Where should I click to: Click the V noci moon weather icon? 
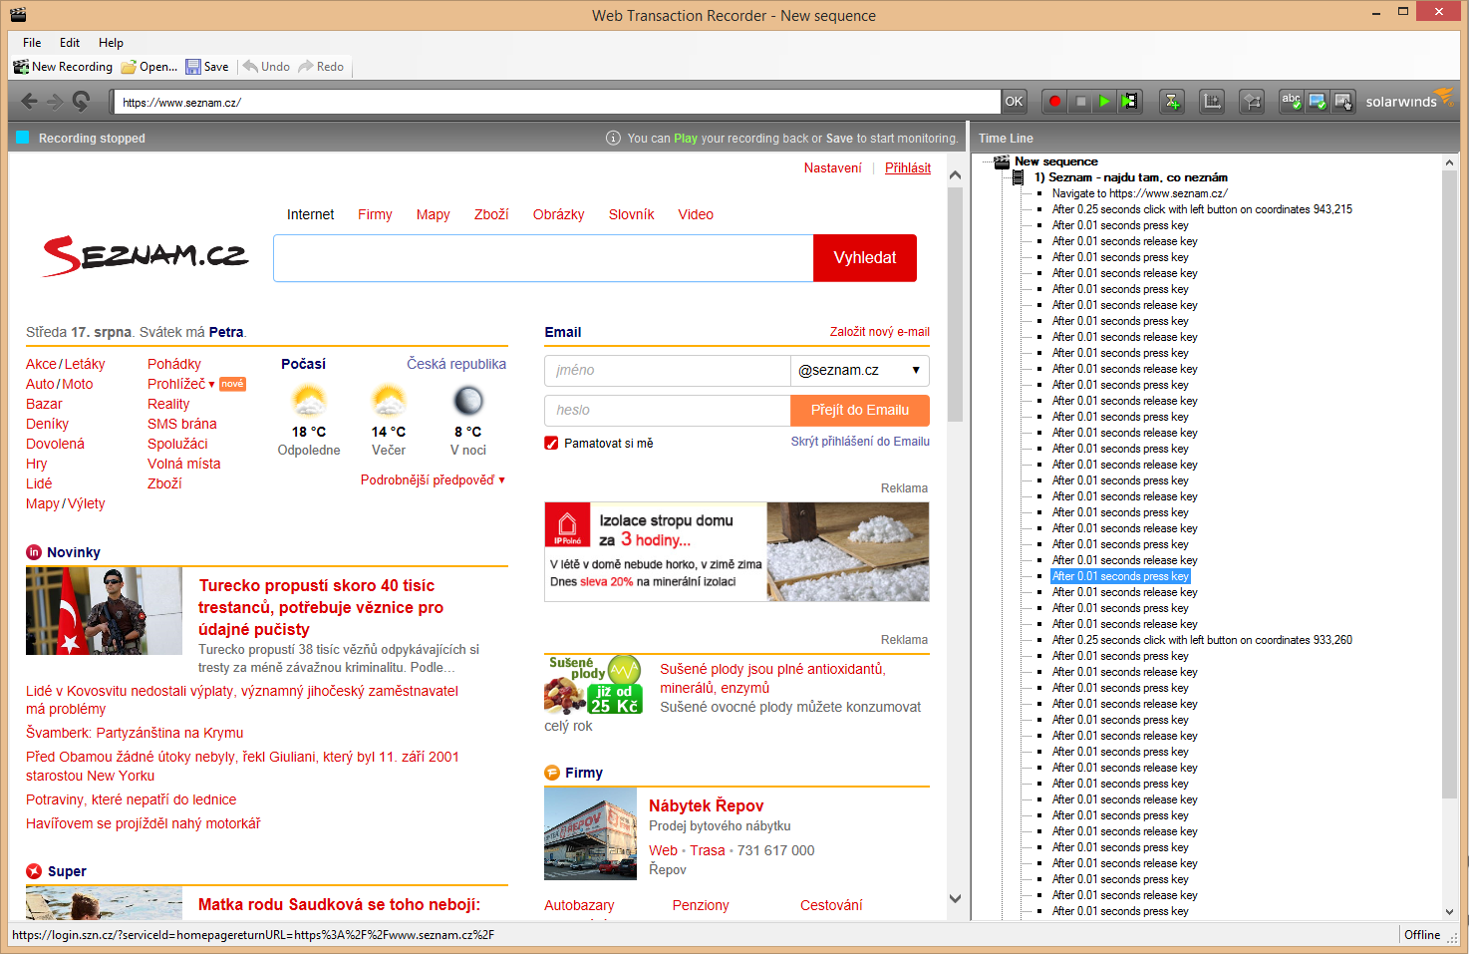468,401
